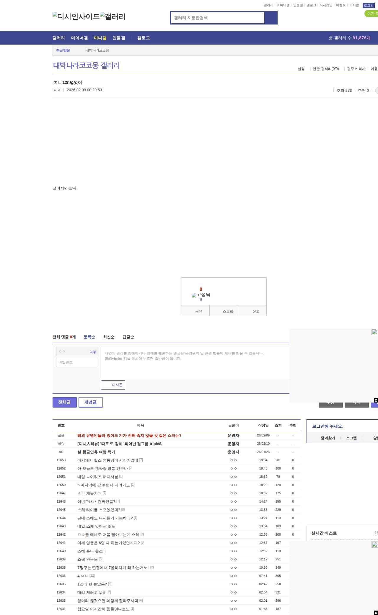
Task: Click the 로그인해 주세요. link in the sidebar
Action: click(328, 426)
